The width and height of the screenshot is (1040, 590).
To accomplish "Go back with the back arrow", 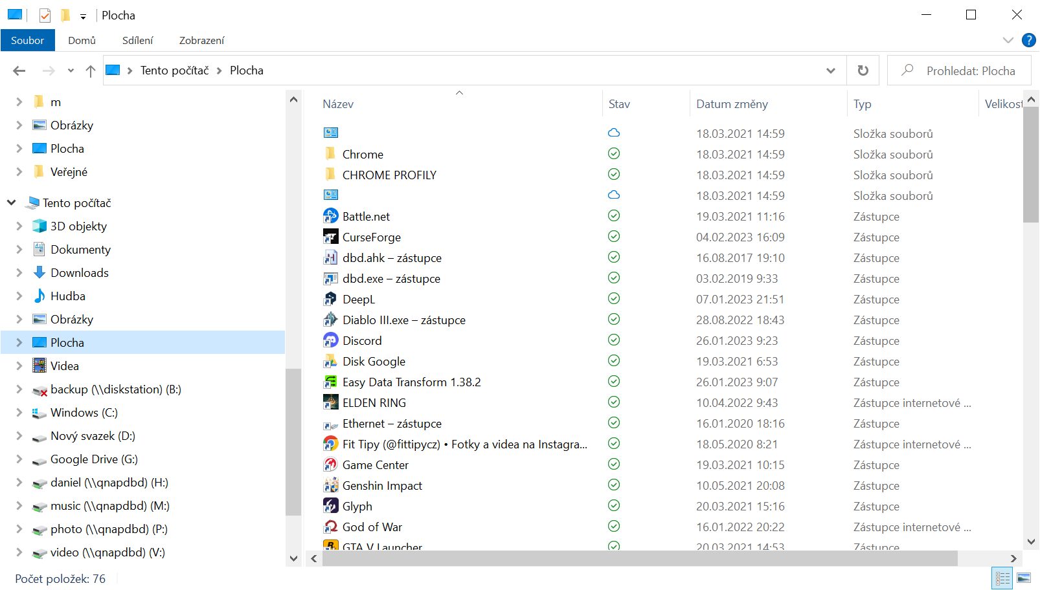I will (19, 71).
